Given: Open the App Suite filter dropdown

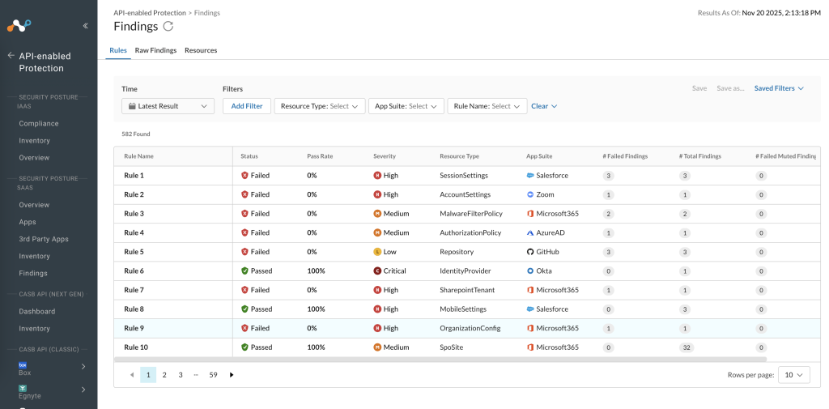Looking at the screenshot, I should pos(406,106).
